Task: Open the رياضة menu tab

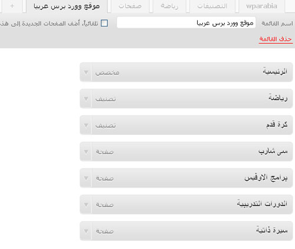Action: pos(169,6)
